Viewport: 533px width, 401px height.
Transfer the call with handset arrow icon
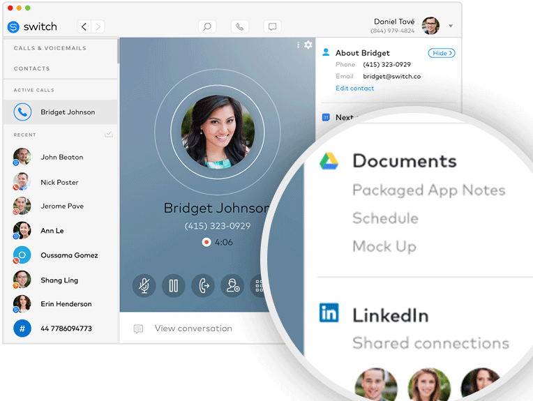203,285
